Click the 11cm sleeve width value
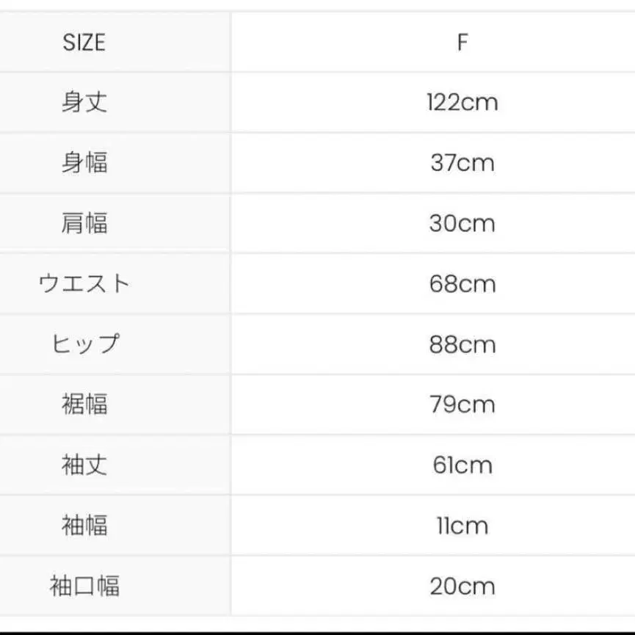The height and width of the screenshot is (635, 635). [462, 526]
